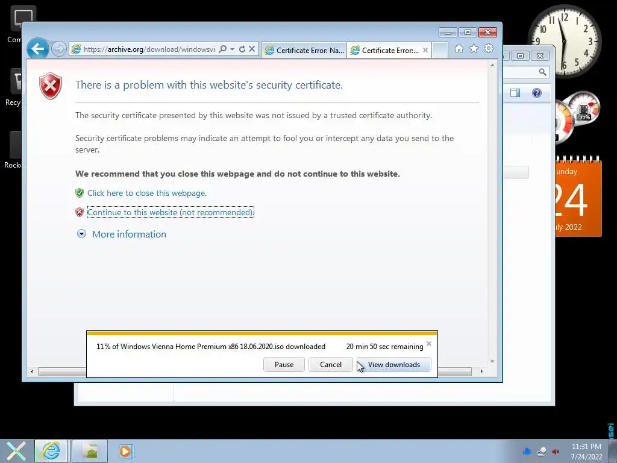Toggle the preview pane in background window

[515, 93]
